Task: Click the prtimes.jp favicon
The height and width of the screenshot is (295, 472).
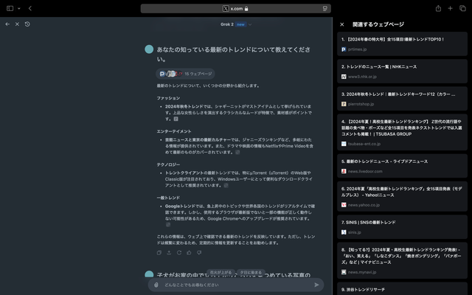Action: point(344,49)
